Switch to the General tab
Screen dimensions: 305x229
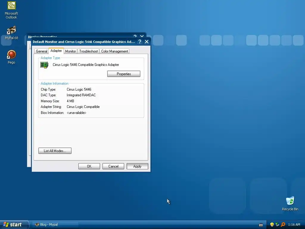click(x=41, y=51)
